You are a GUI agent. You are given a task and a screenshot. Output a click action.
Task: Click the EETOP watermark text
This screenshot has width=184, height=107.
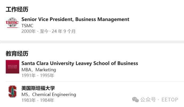coord(170,100)
